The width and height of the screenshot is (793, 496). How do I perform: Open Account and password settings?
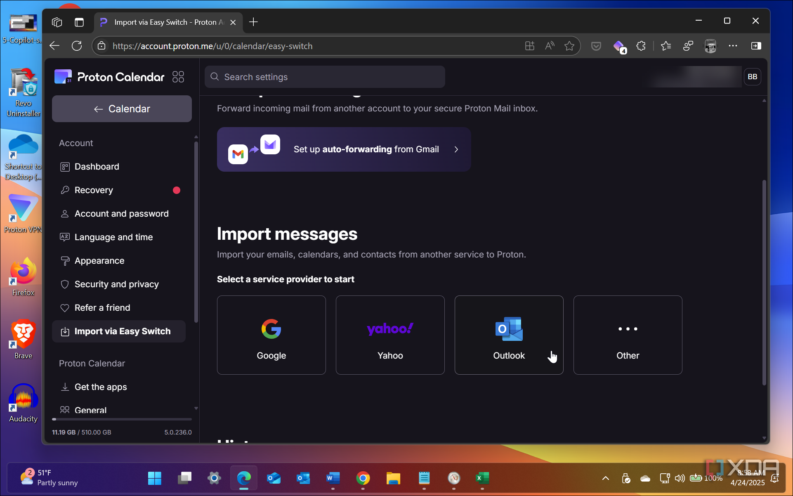119,214
